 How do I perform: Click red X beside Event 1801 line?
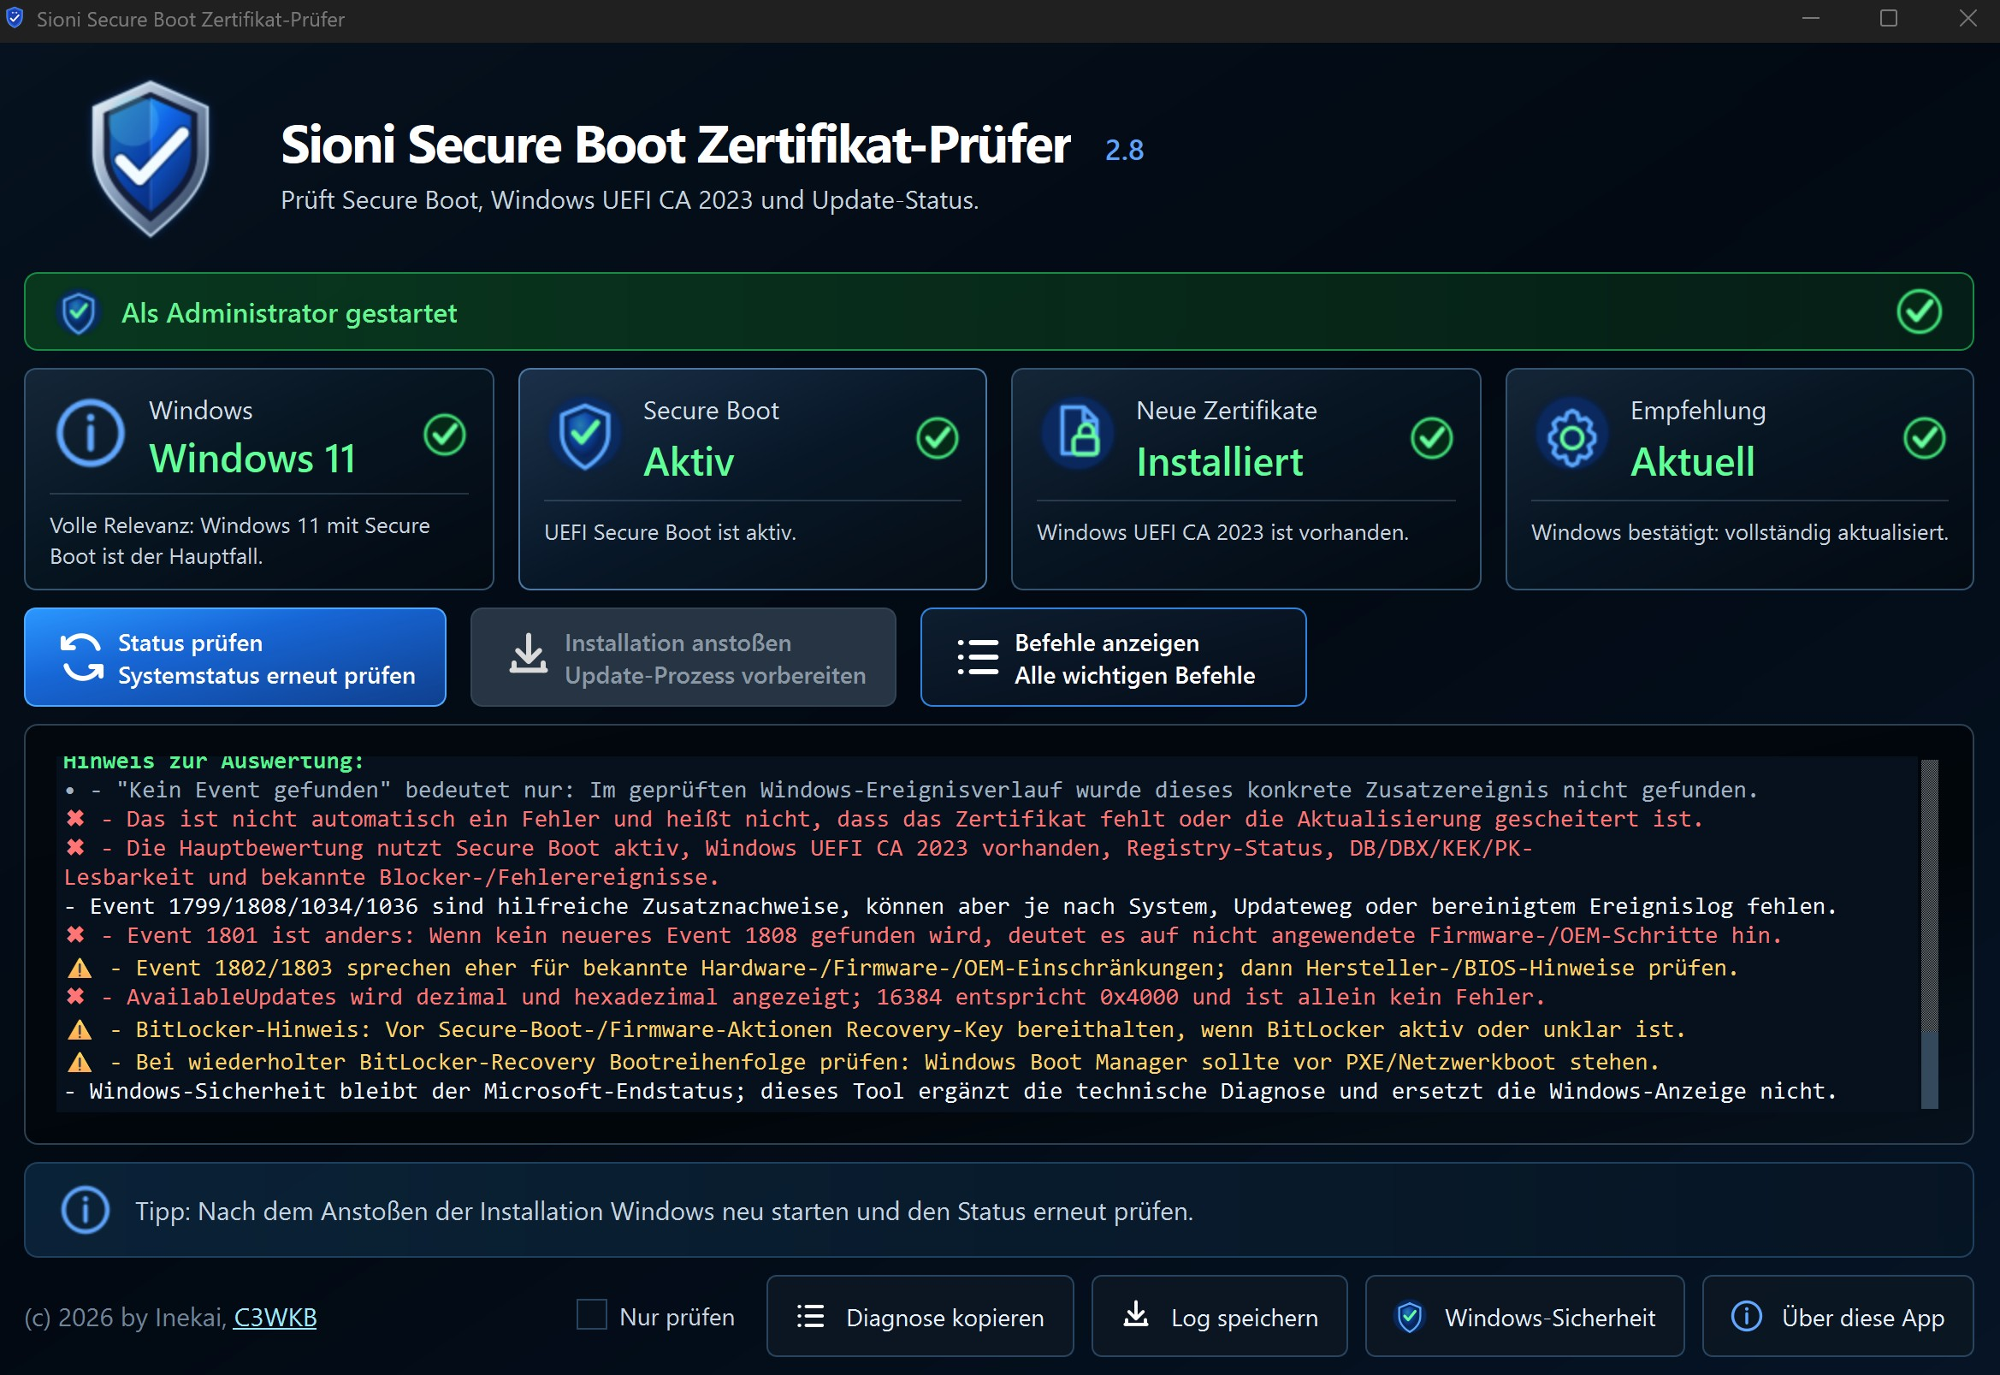coord(76,934)
